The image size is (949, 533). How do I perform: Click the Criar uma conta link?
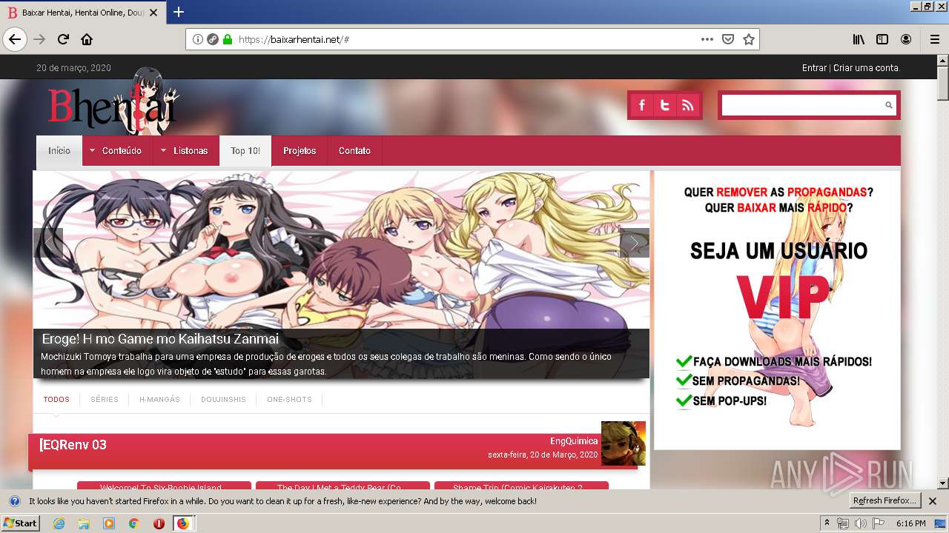(866, 67)
